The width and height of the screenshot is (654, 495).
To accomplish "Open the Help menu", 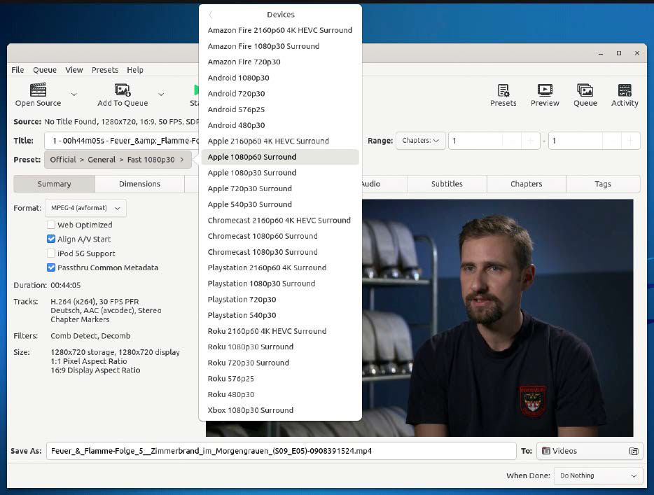I will (134, 69).
